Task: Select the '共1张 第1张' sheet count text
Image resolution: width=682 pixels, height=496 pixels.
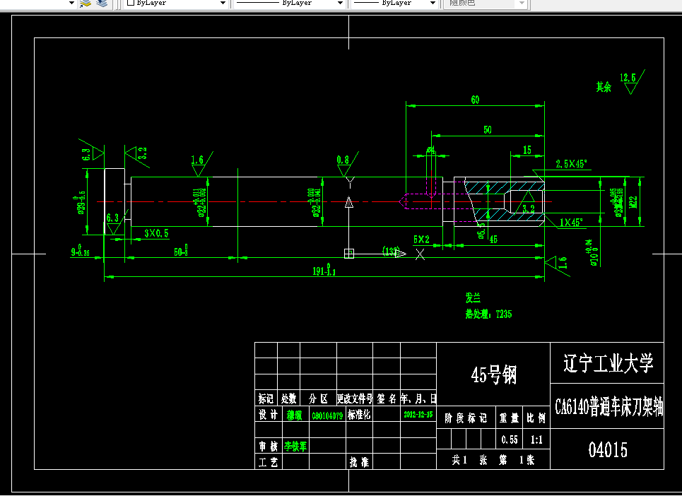Action: pos(493,460)
